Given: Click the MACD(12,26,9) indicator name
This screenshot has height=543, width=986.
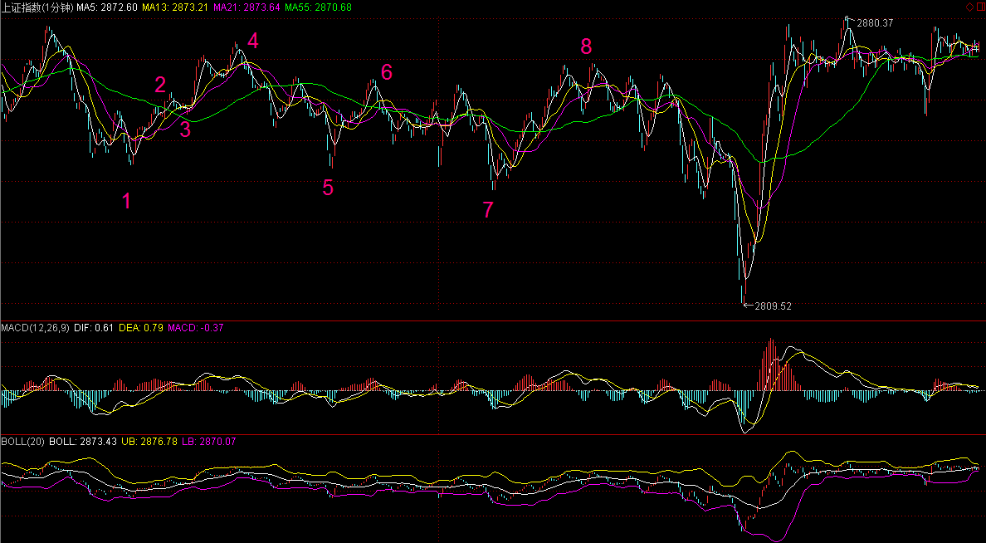Looking at the screenshot, I should [x=35, y=328].
